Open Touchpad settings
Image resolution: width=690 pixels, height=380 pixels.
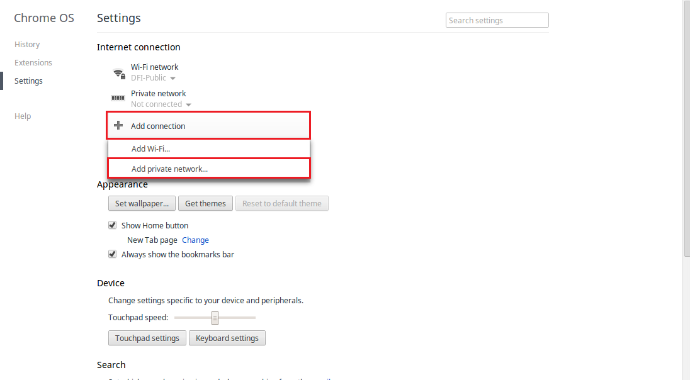(x=147, y=338)
